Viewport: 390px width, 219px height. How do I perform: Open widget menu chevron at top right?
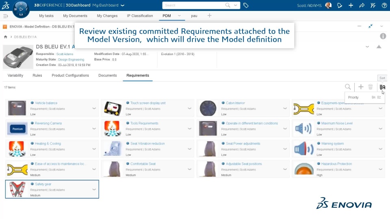pyautogui.click(x=381, y=26)
